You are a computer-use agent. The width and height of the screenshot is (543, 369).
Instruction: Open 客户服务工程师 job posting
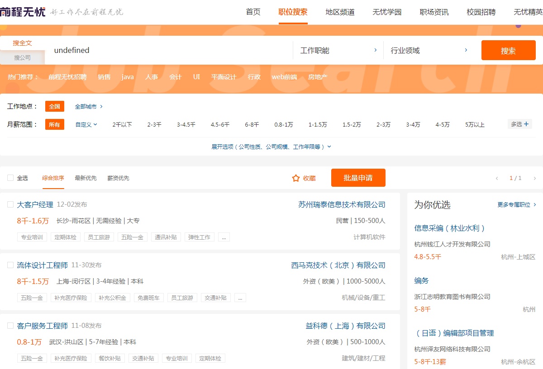coord(43,326)
